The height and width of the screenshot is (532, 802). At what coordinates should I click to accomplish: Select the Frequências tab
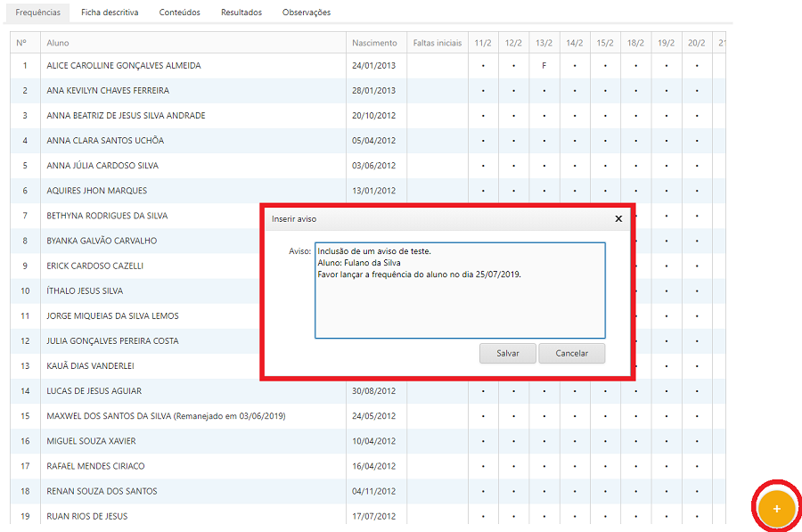(38, 12)
